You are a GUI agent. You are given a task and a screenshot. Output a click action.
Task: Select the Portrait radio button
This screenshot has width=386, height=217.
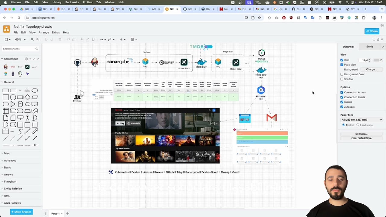pos(343,125)
